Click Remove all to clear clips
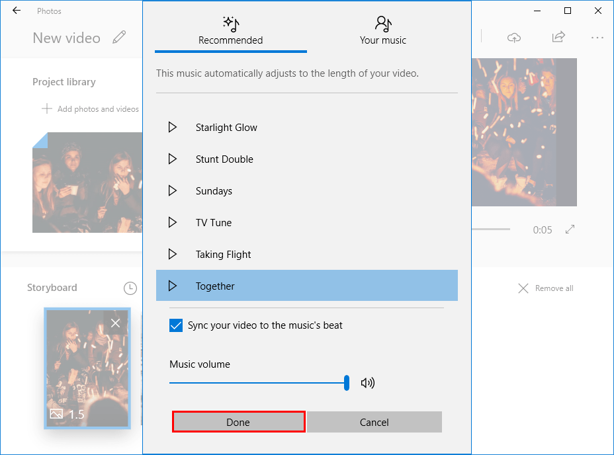Viewport: 614px width, 455px height. tap(545, 288)
